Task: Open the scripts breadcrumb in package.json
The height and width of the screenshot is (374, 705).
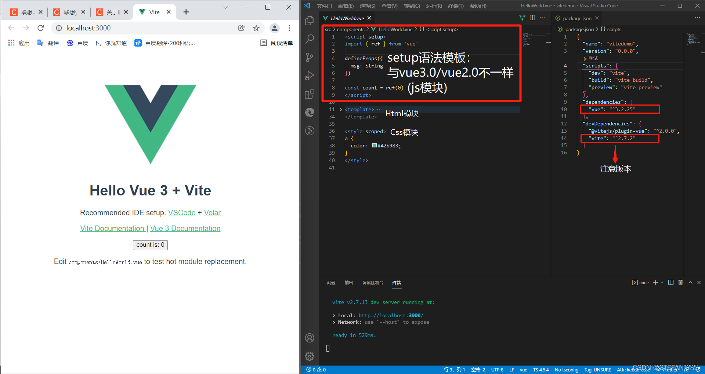Action: tap(611, 29)
